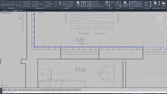Open Свойства слоя (Layer Properties)
This screenshot has height=94, width=167.
pyautogui.click(x=78, y=4)
